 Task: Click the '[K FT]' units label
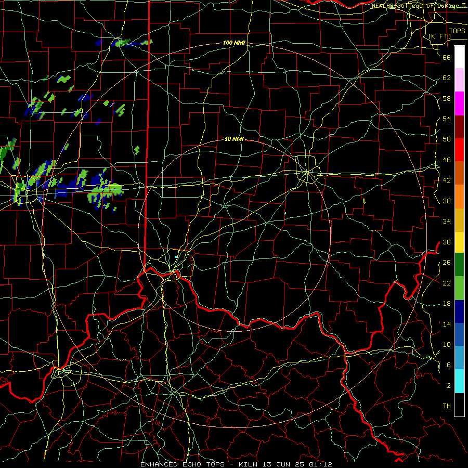tap(439, 36)
